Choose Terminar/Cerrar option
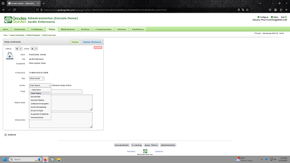 (x=40, y=118)
